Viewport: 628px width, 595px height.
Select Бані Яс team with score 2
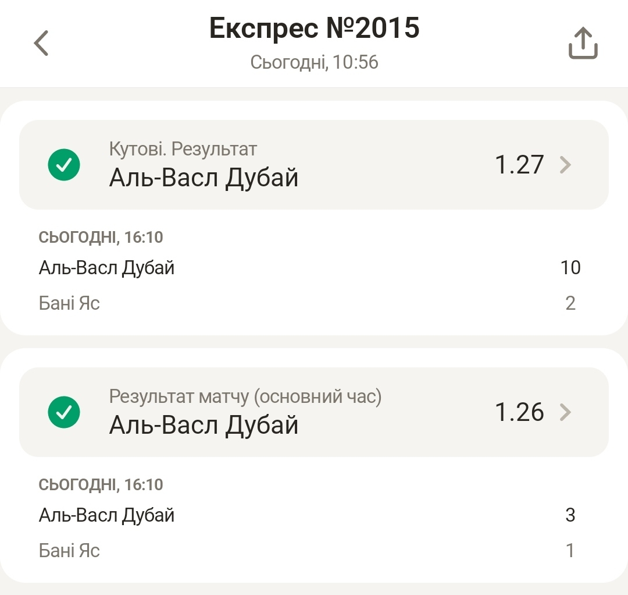[x=69, y=303]
